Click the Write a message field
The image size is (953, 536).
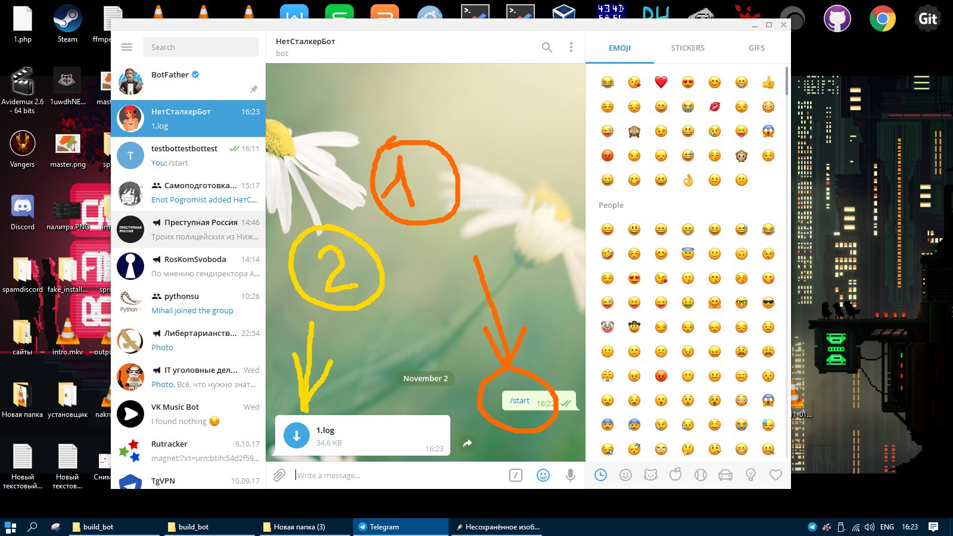tap(399, 475)
